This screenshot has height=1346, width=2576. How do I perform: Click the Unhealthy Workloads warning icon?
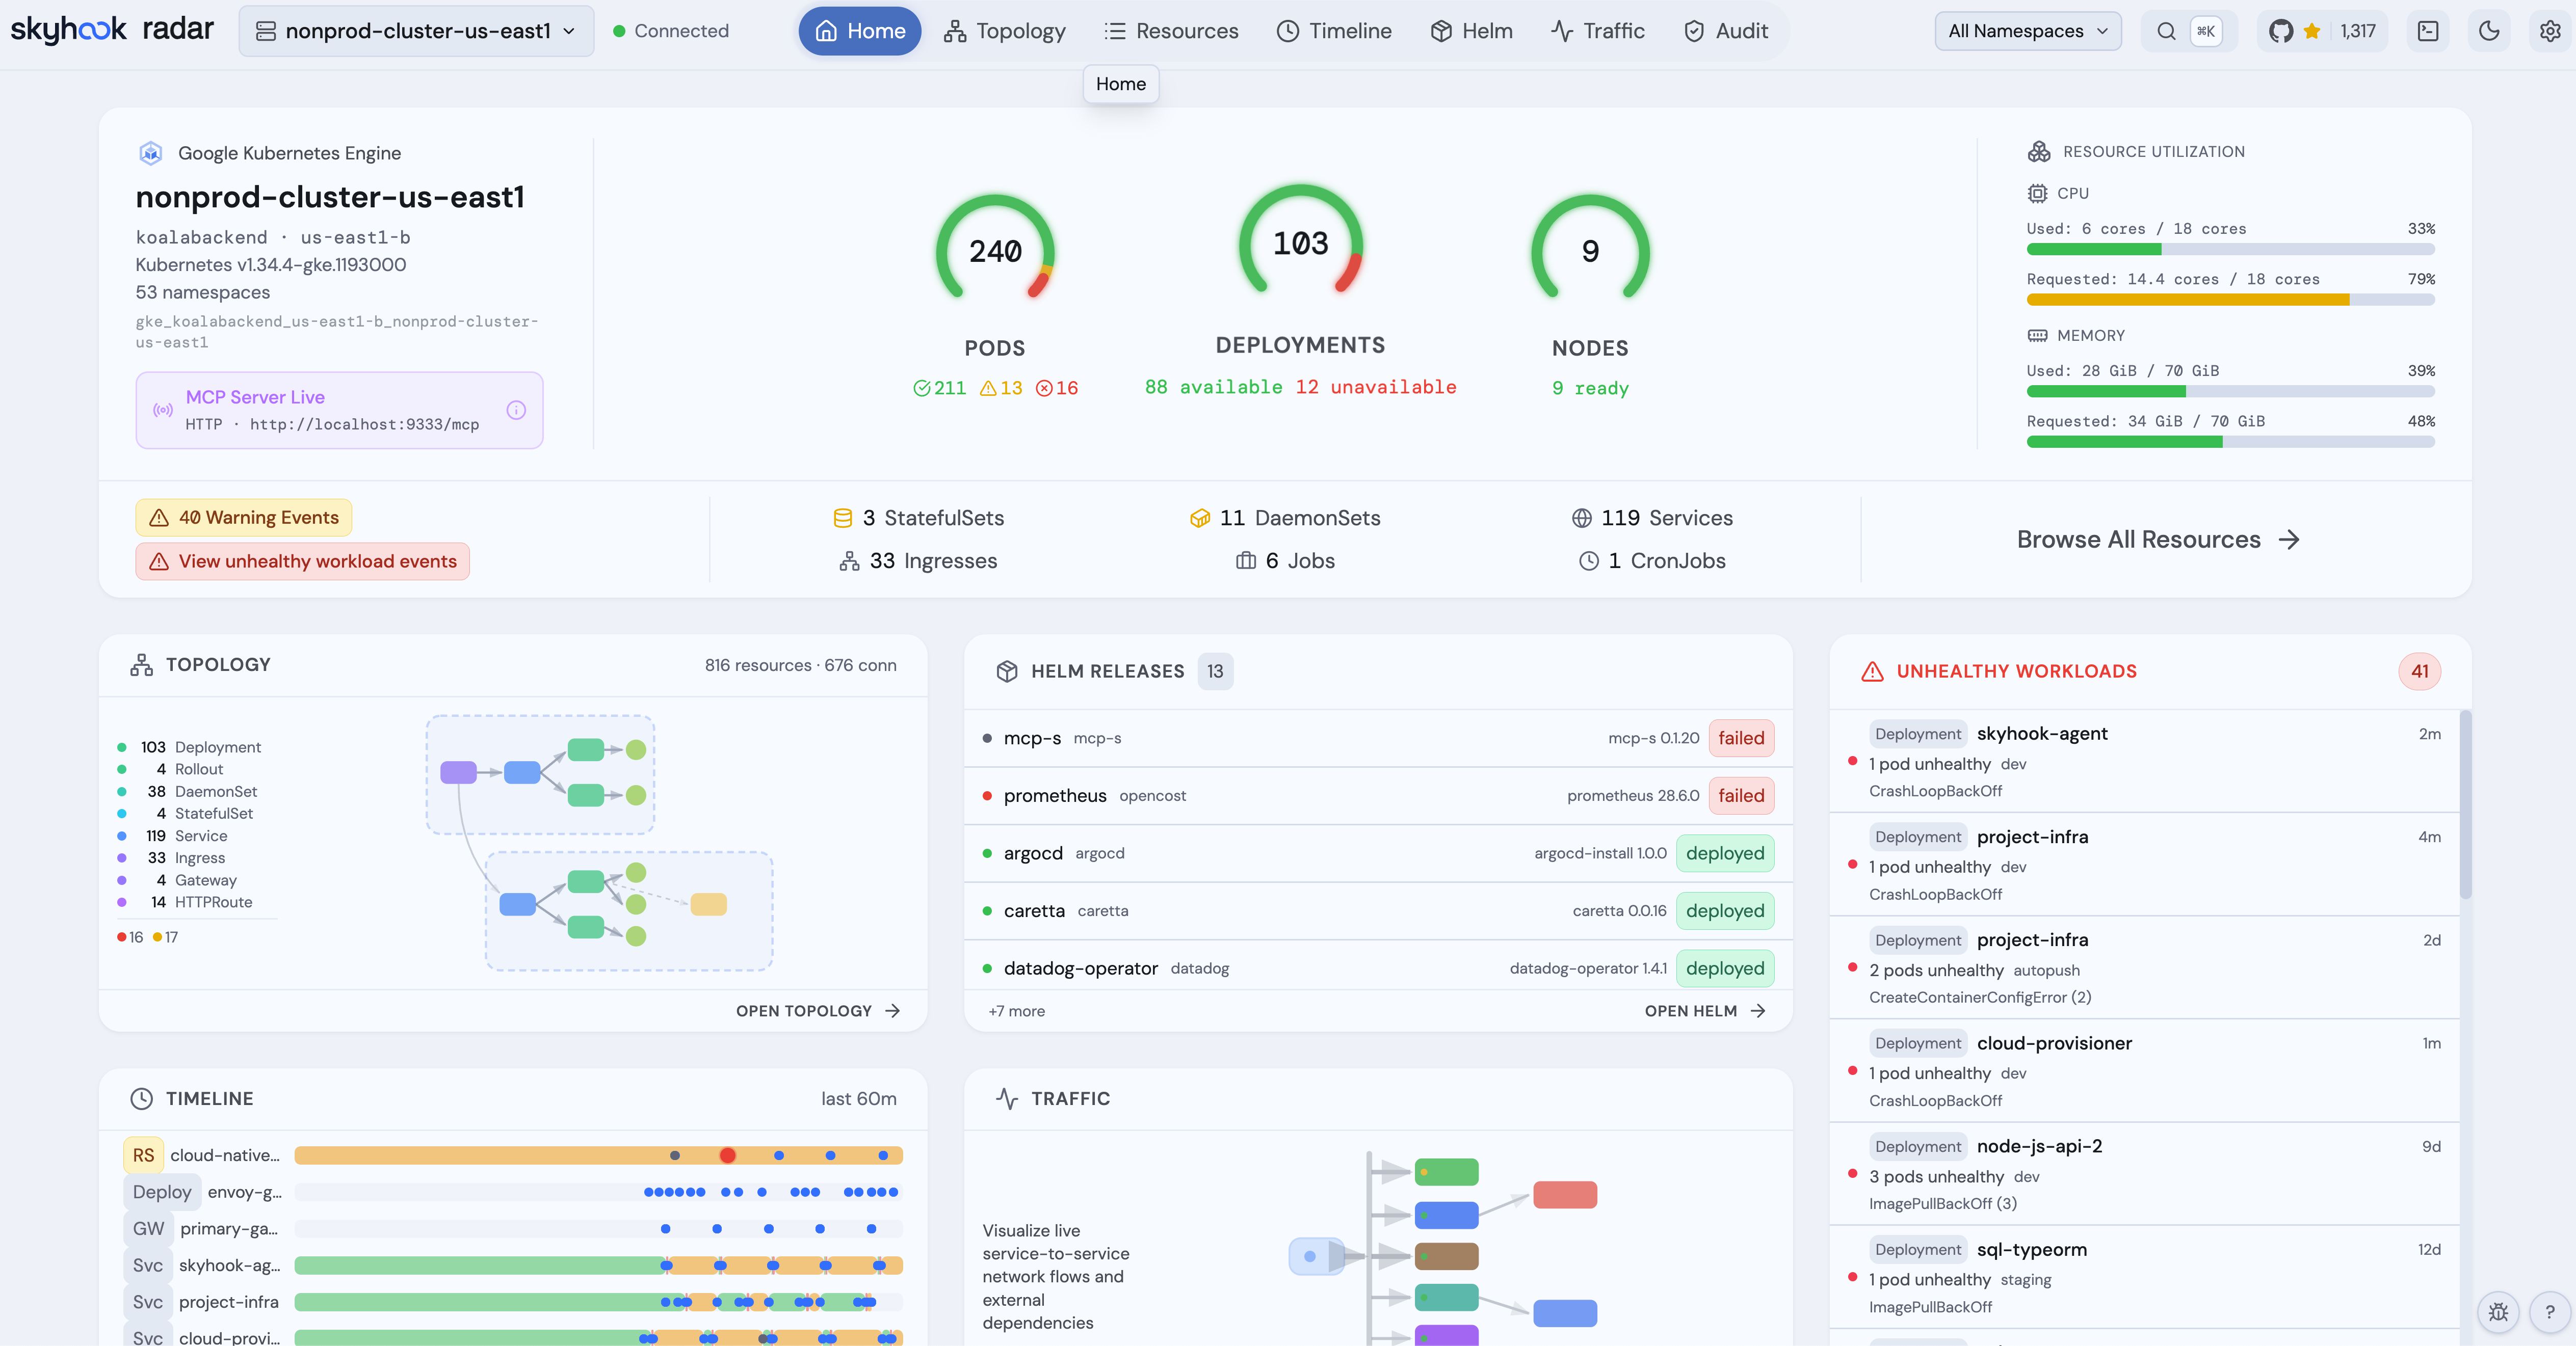pyautogui.click(x=1872, y=671)
